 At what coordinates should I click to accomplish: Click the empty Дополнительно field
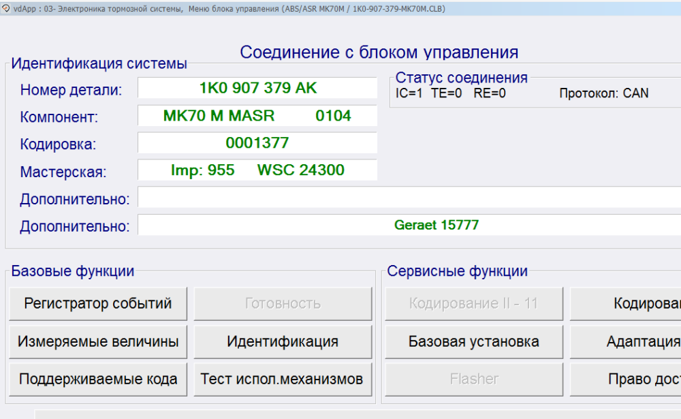409,198
